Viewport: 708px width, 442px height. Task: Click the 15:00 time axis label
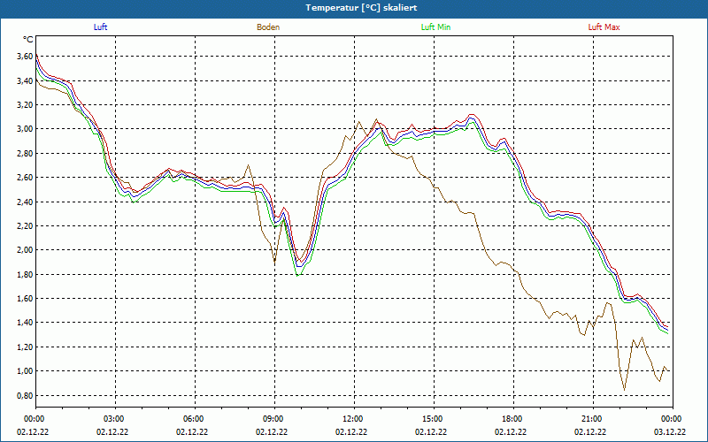(x=434, y=418)
